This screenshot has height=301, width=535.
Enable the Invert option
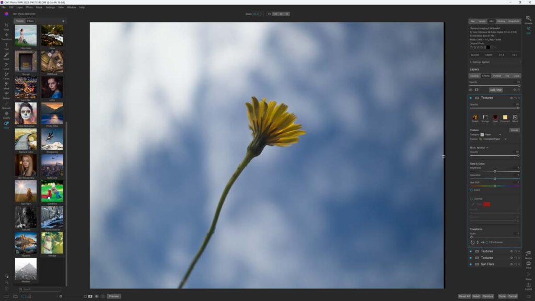click(471, 190)
